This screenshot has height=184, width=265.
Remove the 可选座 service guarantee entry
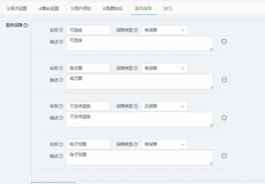point(224,41)
